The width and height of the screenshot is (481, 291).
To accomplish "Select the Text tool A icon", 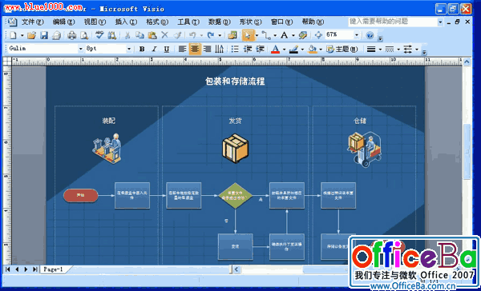I will (x=285, y=35).
